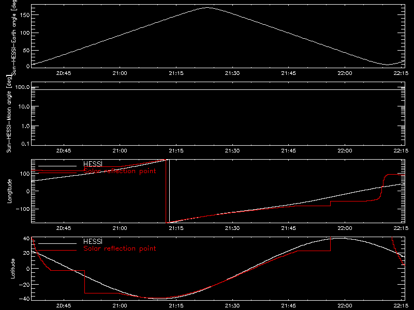
Task: Click 22:00 time label under Earth angle plot
Action: tap(345, 73)
